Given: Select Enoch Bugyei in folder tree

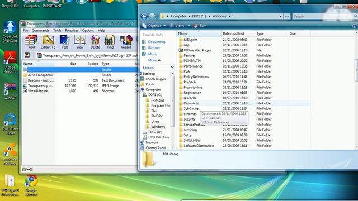Looking at the screenshot, I should 153,79.
